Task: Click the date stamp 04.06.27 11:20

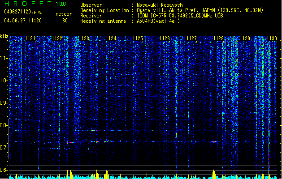Action: click(23, 21)
